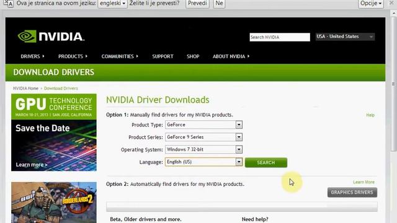397x223 pixels.
Task: Click the Ne button to decline translation
Action: click(219, 4)
